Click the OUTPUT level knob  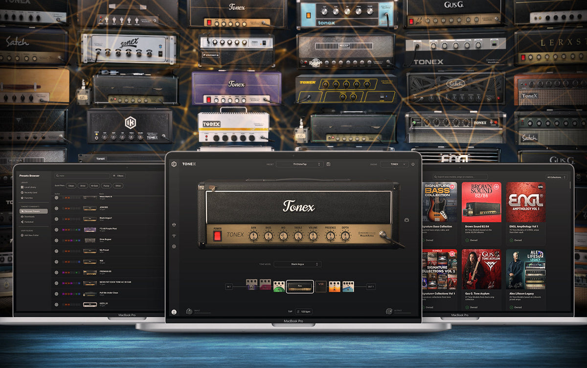[x=389, y=311]
